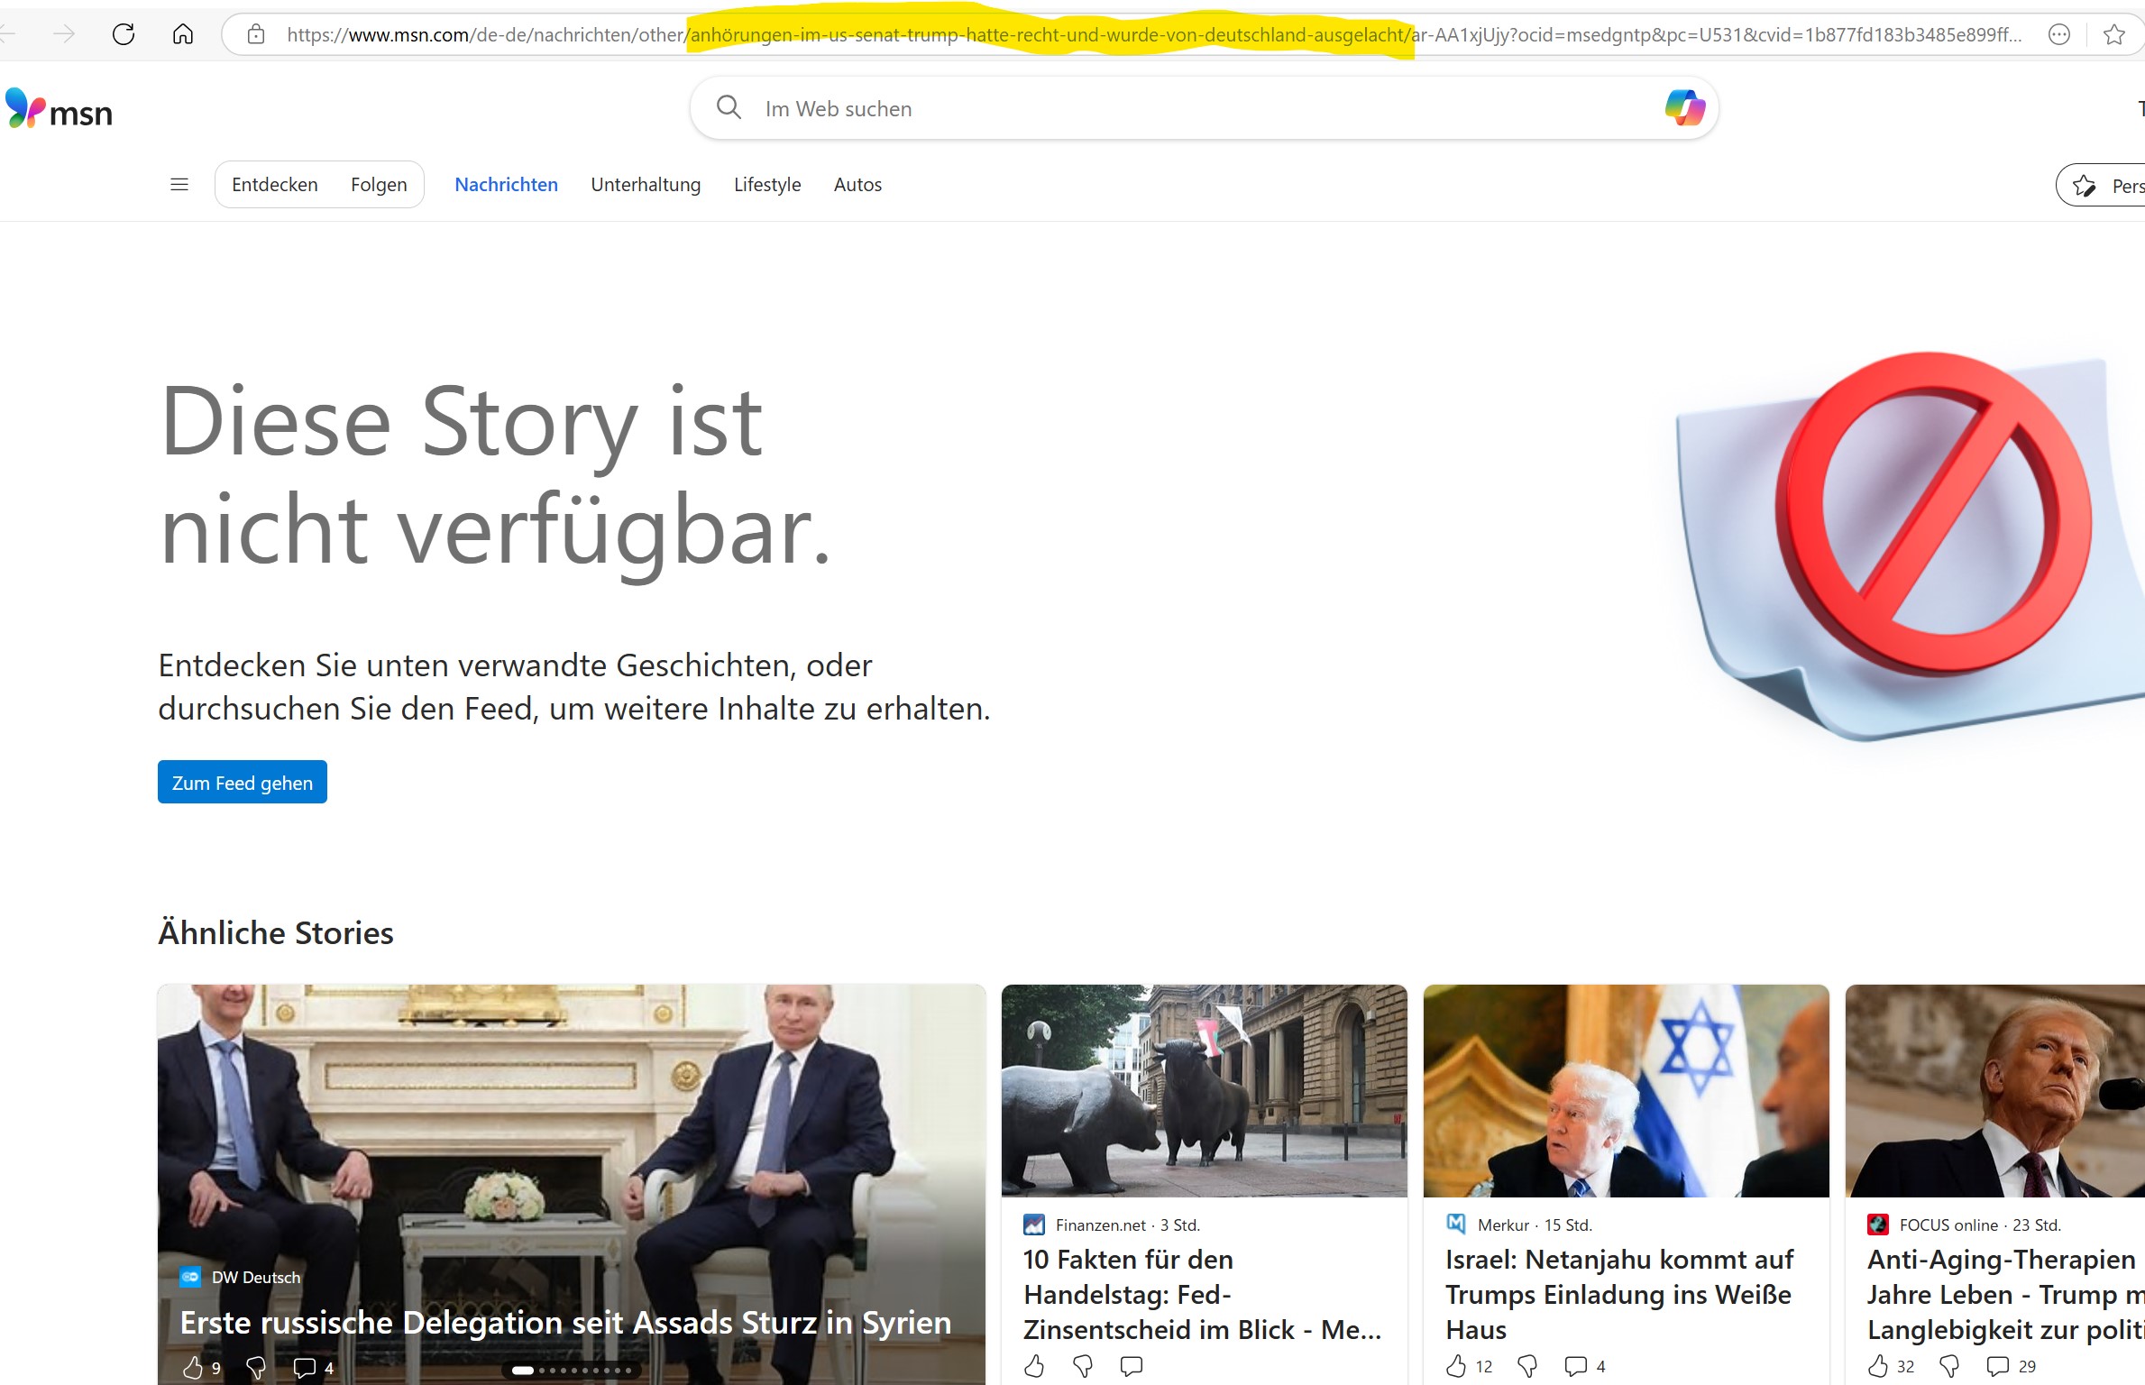Open the Erste russische Delegation headline
The image size is (2145, 1385).
coord(565,1322)
